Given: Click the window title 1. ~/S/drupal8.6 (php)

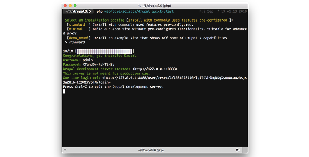Looking at the screenshot, I should pos(154,6).
